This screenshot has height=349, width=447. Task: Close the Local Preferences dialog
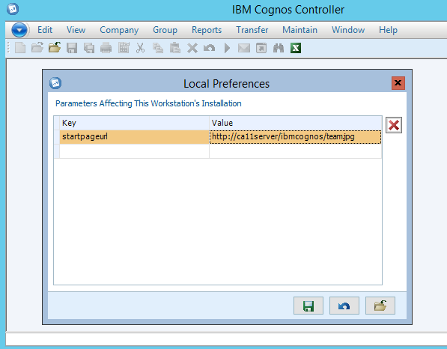click(398, 83)
